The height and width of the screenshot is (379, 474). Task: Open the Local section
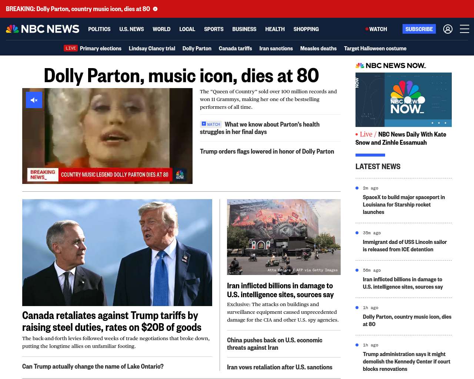tap(187, 29)
